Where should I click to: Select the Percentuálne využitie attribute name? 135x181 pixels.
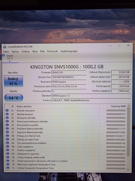tap(28, 125)
